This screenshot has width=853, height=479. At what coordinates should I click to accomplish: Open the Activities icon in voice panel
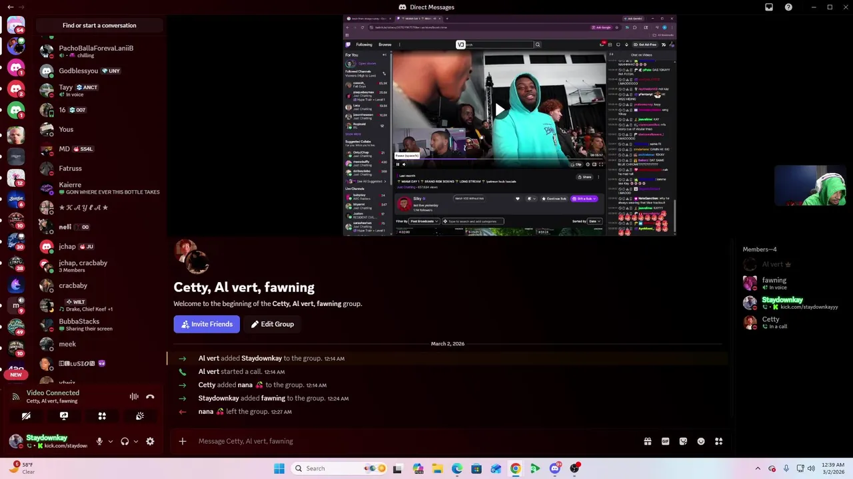click(x=102, y=416)
